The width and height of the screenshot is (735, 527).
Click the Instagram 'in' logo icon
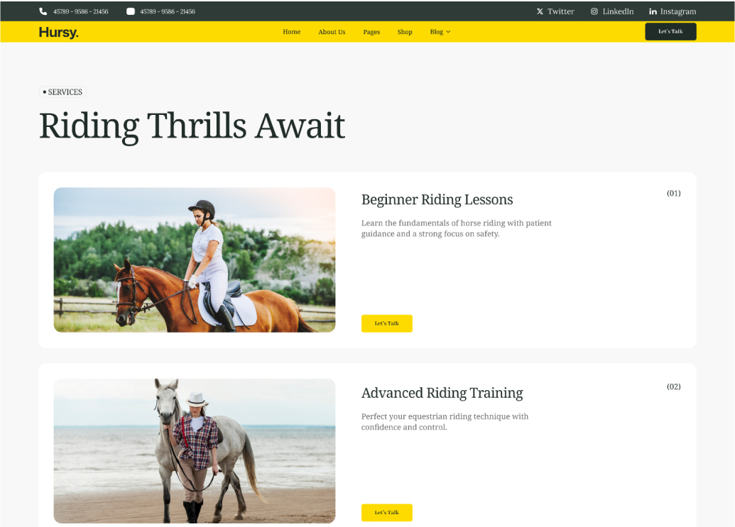click(x=653, y=11)
